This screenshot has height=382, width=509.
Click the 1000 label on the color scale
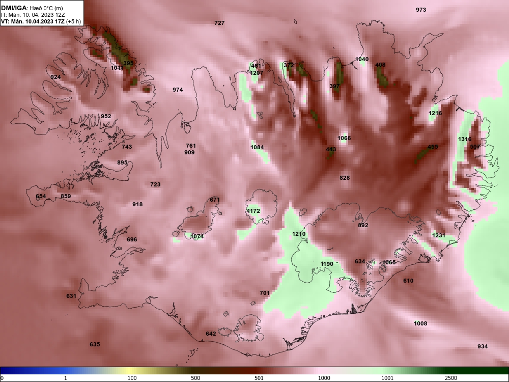(324, 378)
